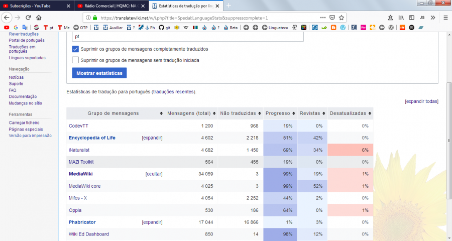Open the GitHub git bookmark
Viewport: 452px width, 241px height.
(x=164, y=28)
